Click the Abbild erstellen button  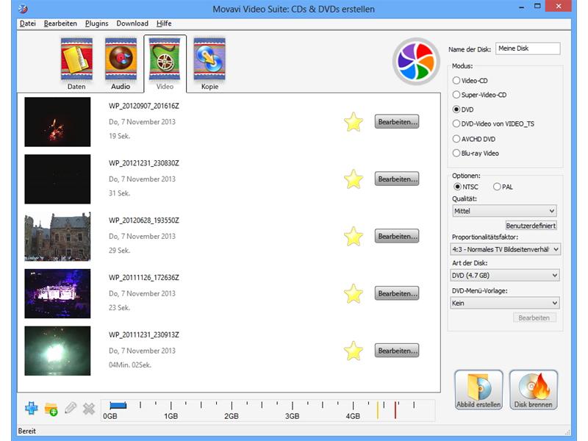click(x=478, y=390)
